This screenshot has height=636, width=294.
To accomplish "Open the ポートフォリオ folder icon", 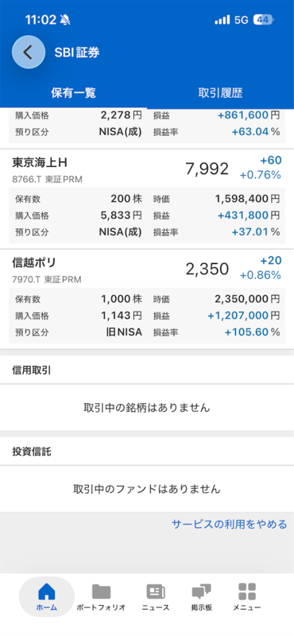I will [101, 591].
